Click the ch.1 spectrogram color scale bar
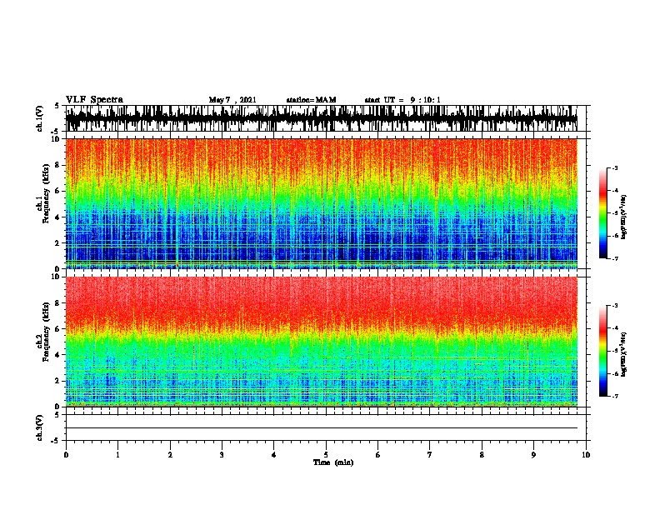Screen dimensions: 660x510 point(603,213)
